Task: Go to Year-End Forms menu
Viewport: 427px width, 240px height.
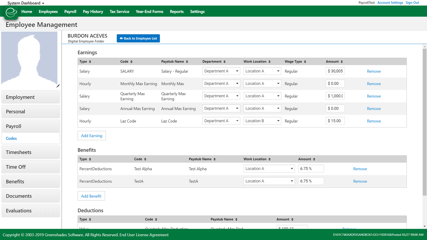Action: coord(149,12)
